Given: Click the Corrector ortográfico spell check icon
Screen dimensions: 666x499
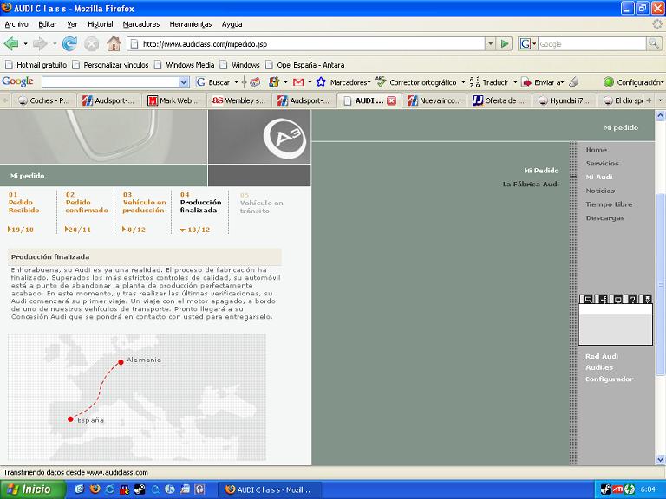Looking at the screenshot, I should (381, 81).
